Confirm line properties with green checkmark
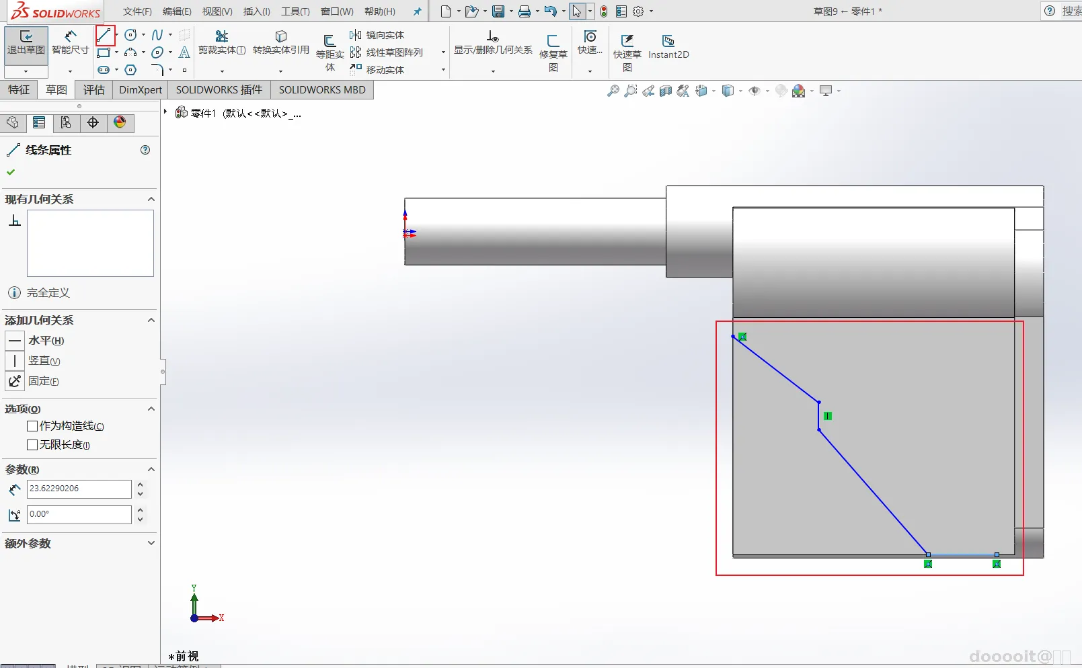This screenshot has height=668, width=1082. pos(11,172)
